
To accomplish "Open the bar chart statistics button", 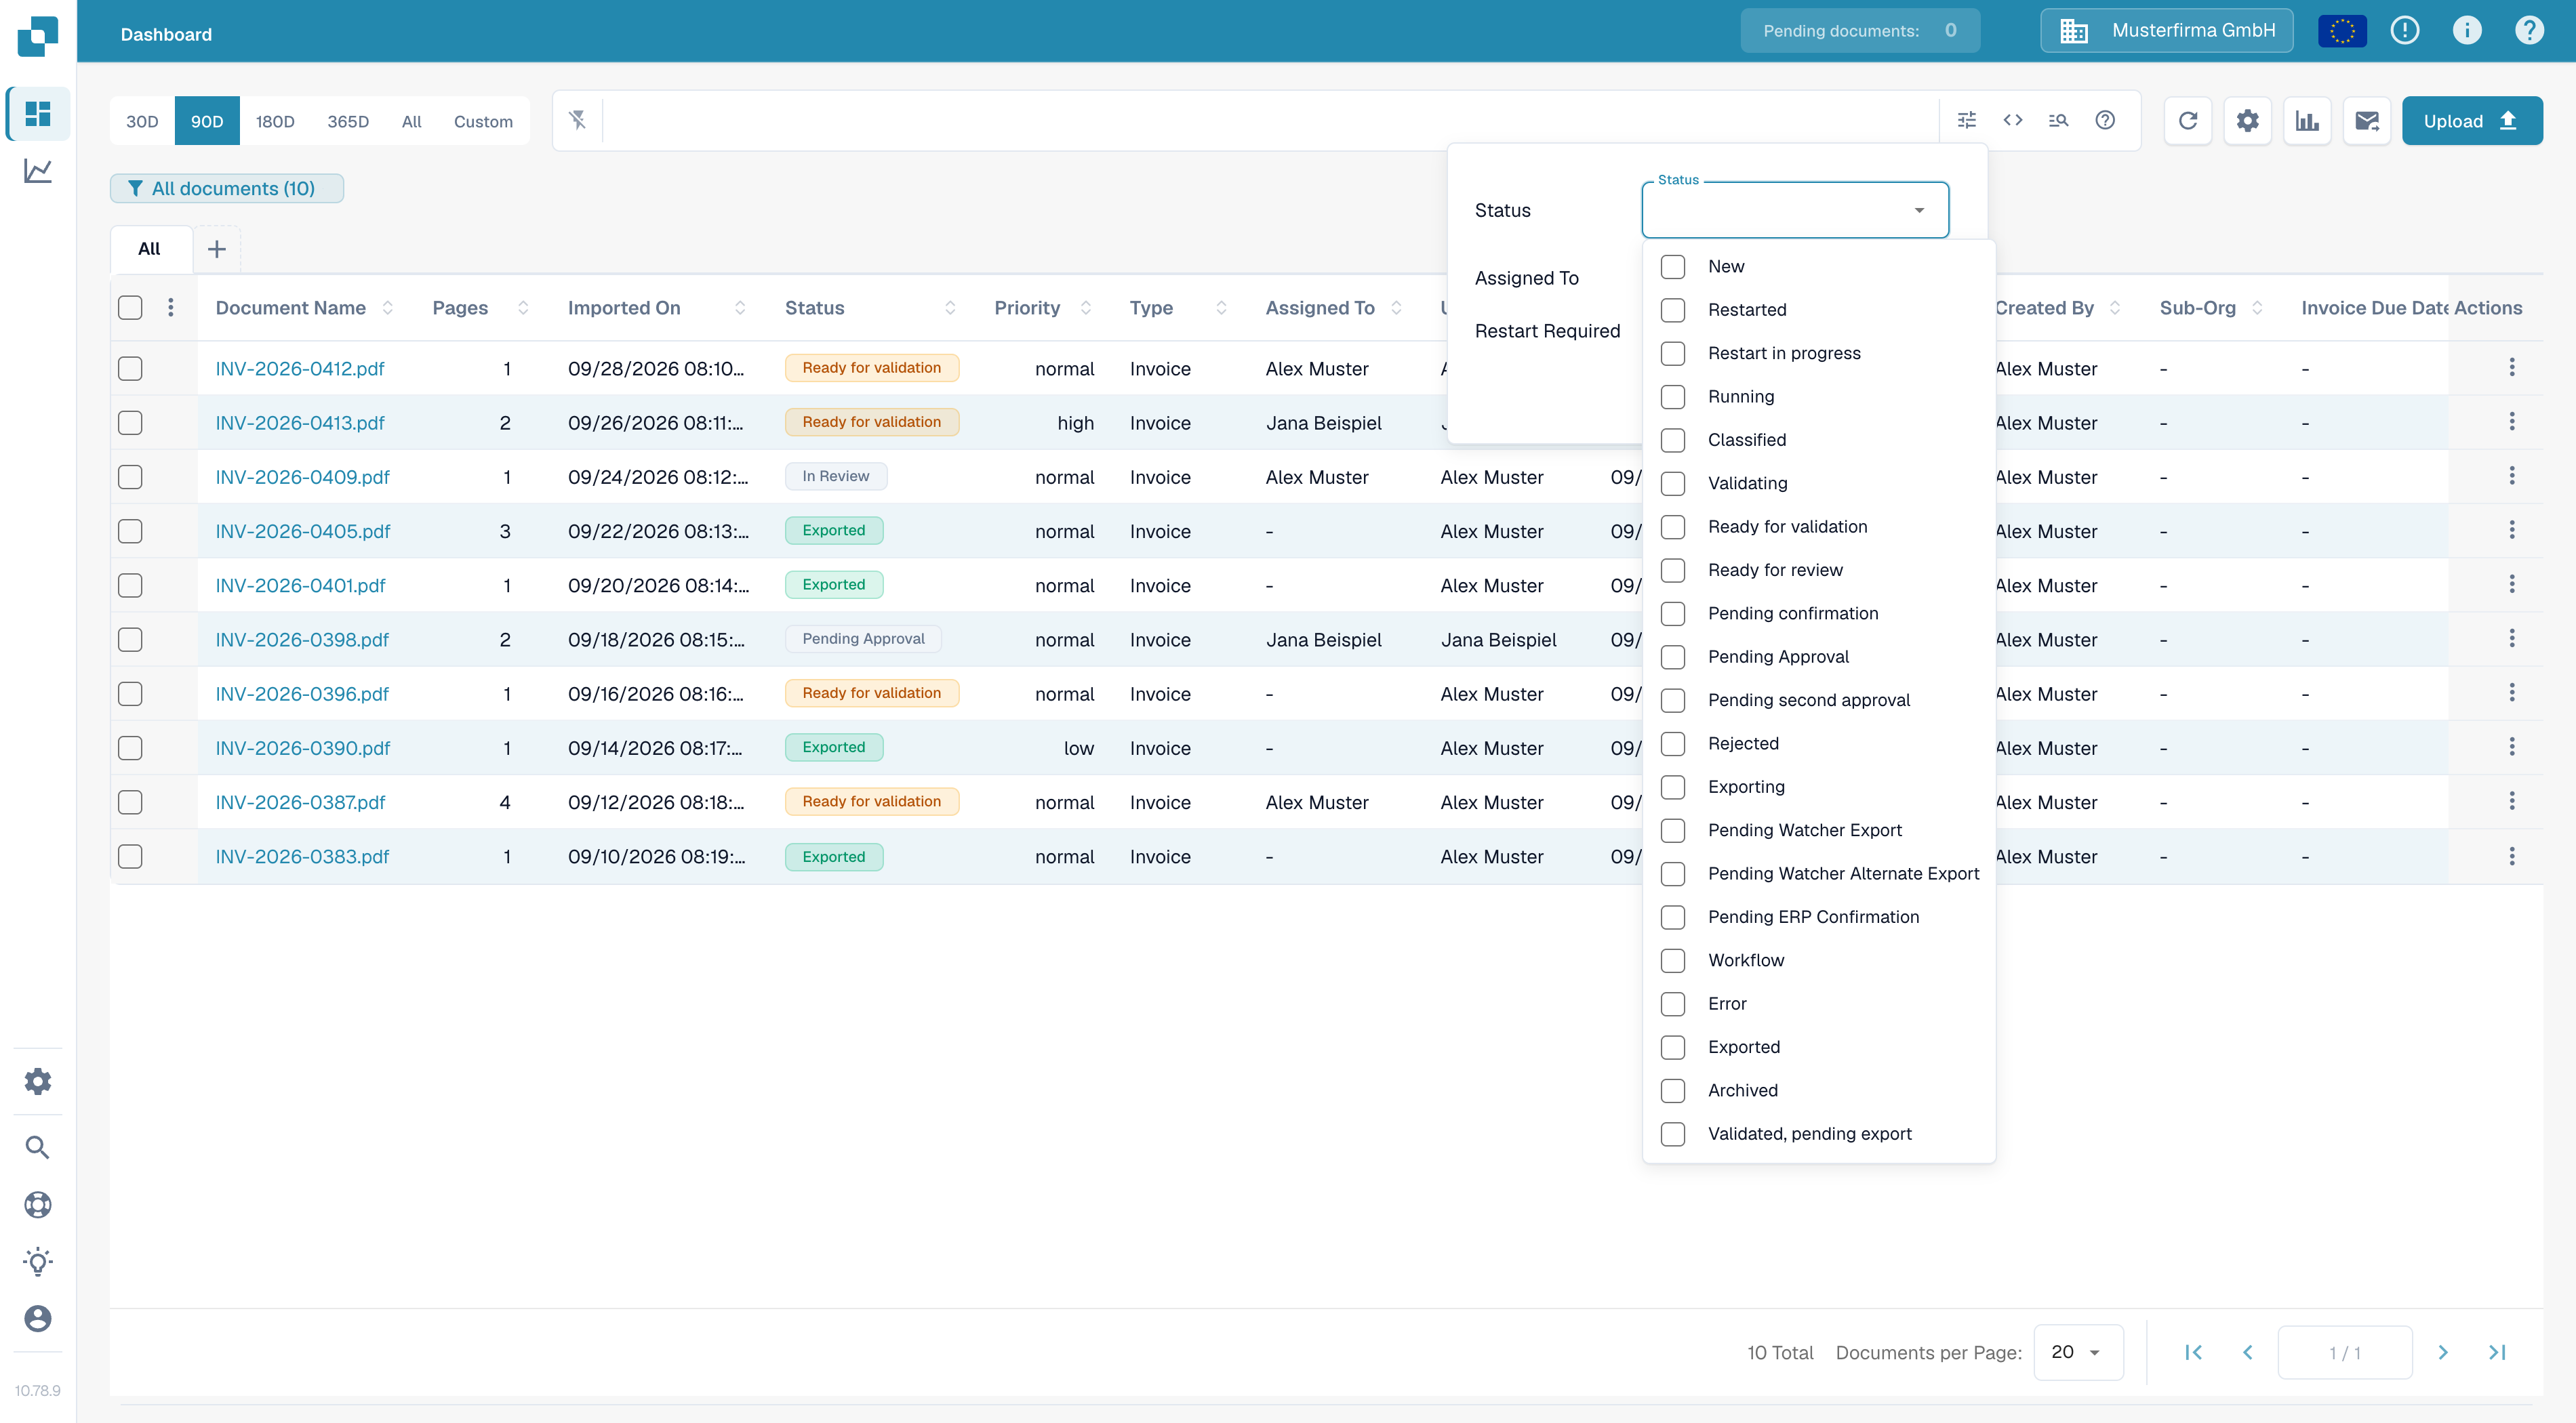I will point(2307,121).
